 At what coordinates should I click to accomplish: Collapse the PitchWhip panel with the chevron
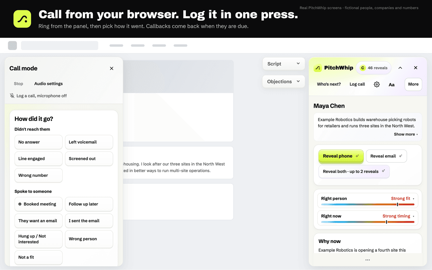click(400, 68)
